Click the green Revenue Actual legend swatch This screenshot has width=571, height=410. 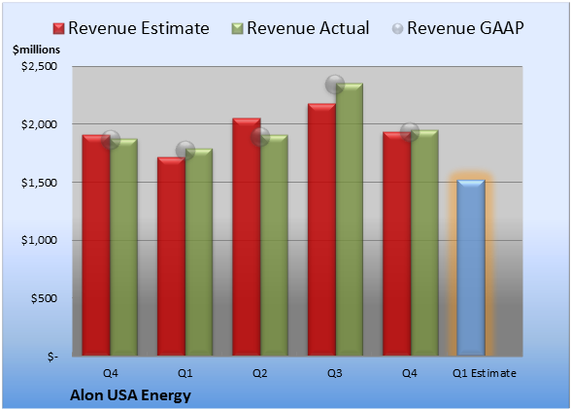pos(237,29)
